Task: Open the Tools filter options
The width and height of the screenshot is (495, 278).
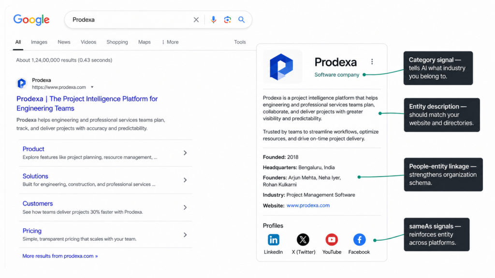Action: click(x=240, y=42)
